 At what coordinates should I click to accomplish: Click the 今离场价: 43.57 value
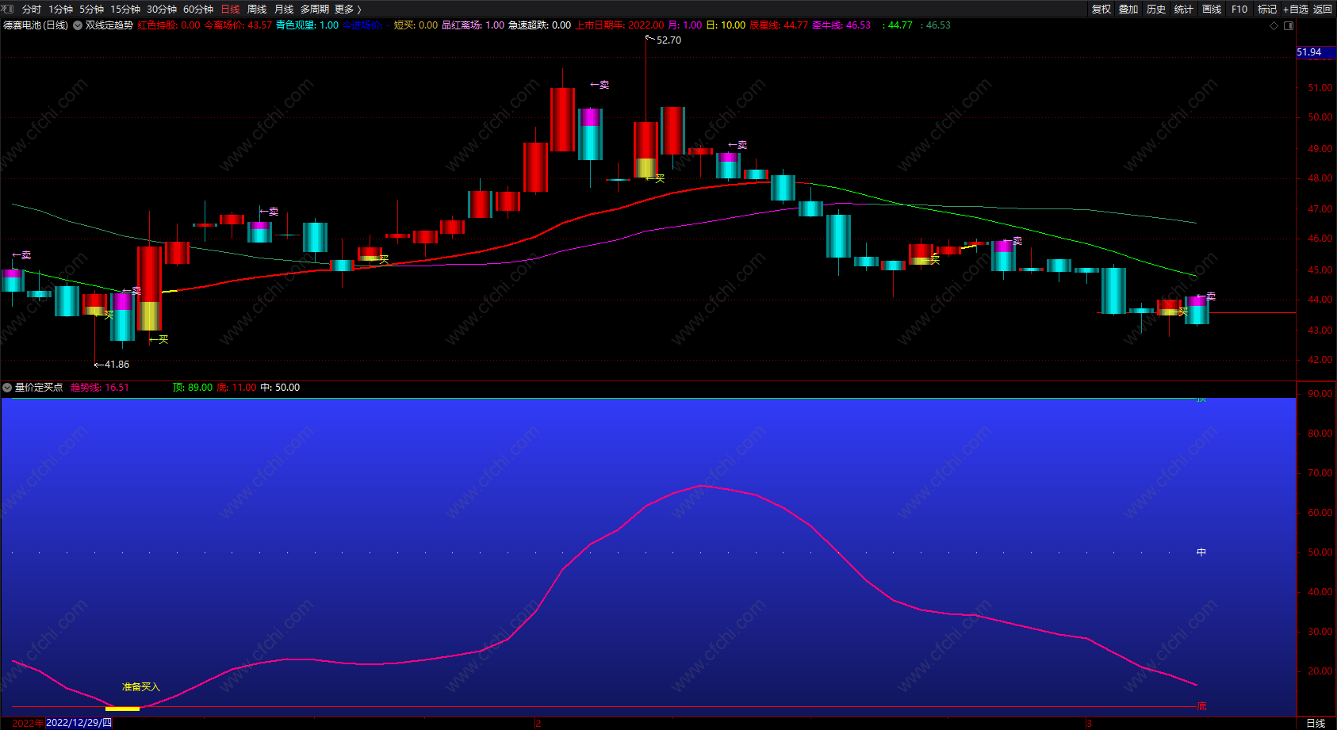tap(238, 25)
